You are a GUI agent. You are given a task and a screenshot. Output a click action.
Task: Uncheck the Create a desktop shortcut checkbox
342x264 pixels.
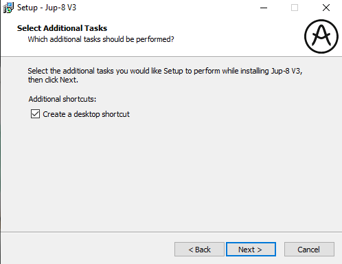[35, 114]
